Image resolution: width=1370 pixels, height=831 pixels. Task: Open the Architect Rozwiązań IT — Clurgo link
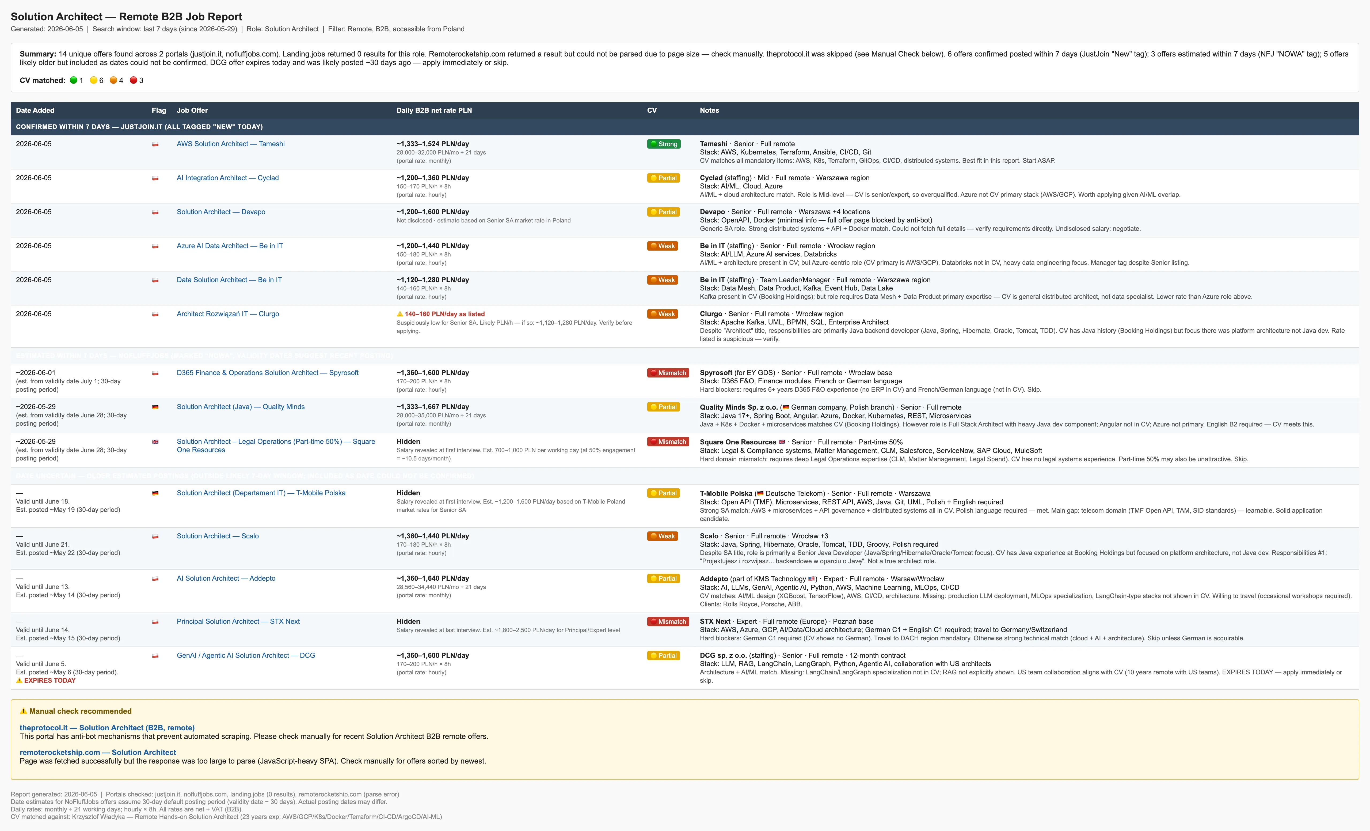(227, 314)
